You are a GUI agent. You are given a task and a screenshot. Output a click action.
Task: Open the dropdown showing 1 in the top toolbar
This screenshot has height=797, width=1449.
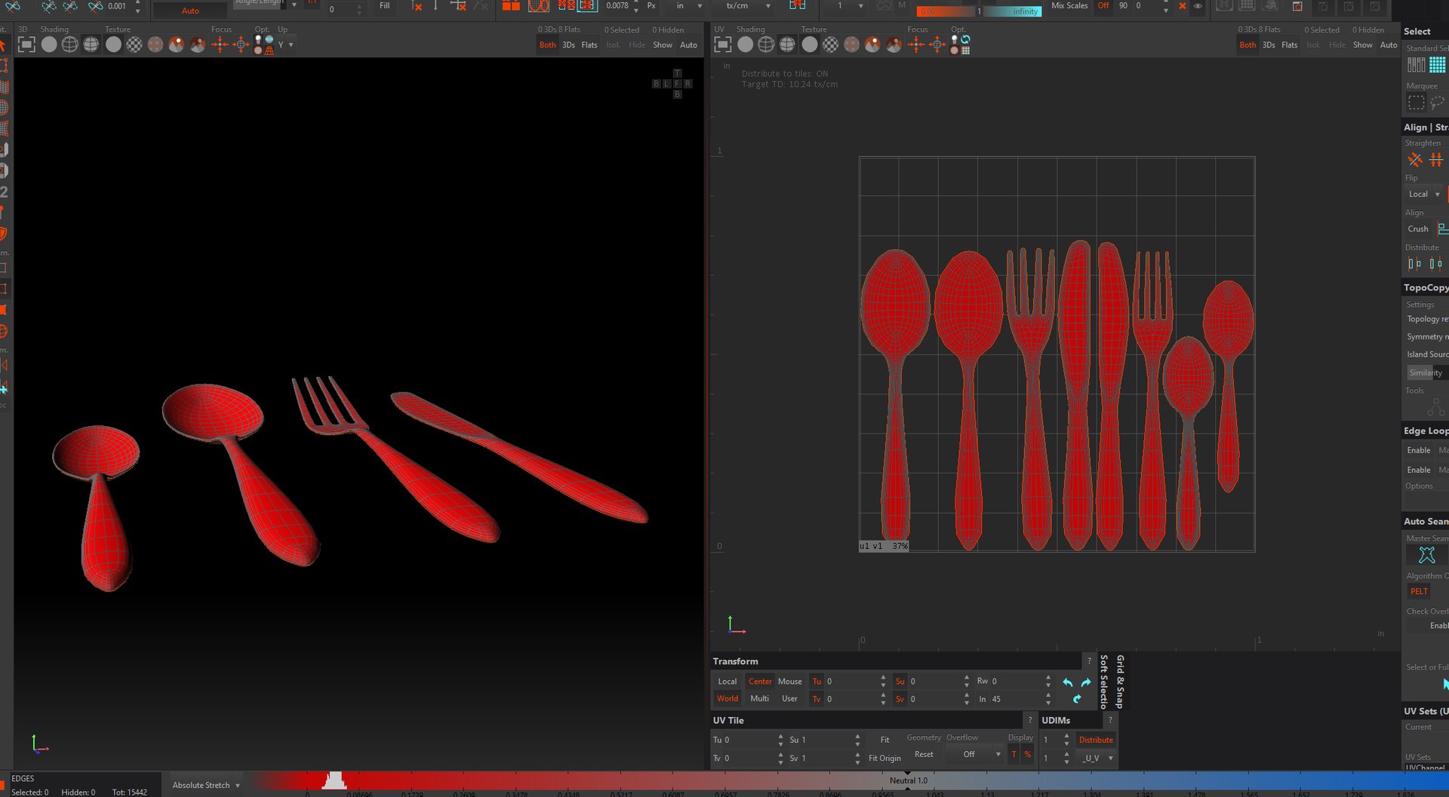(849, 6)
